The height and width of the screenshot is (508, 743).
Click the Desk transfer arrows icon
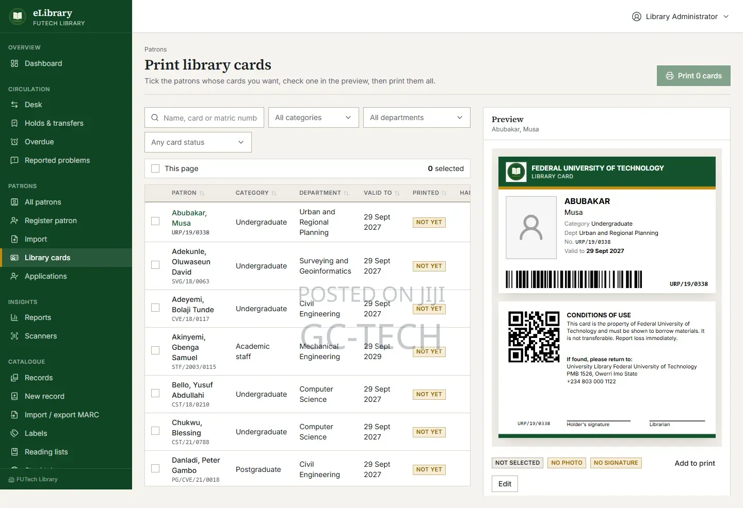(14, 105)
